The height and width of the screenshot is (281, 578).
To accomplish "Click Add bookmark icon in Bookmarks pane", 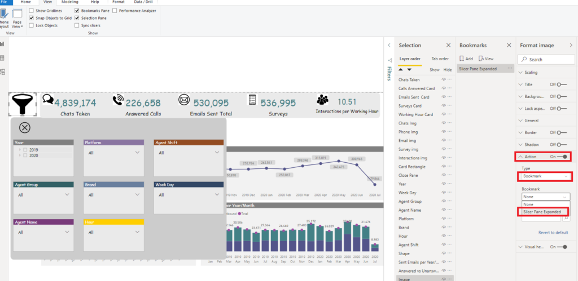I will click(x=466, y=59).
